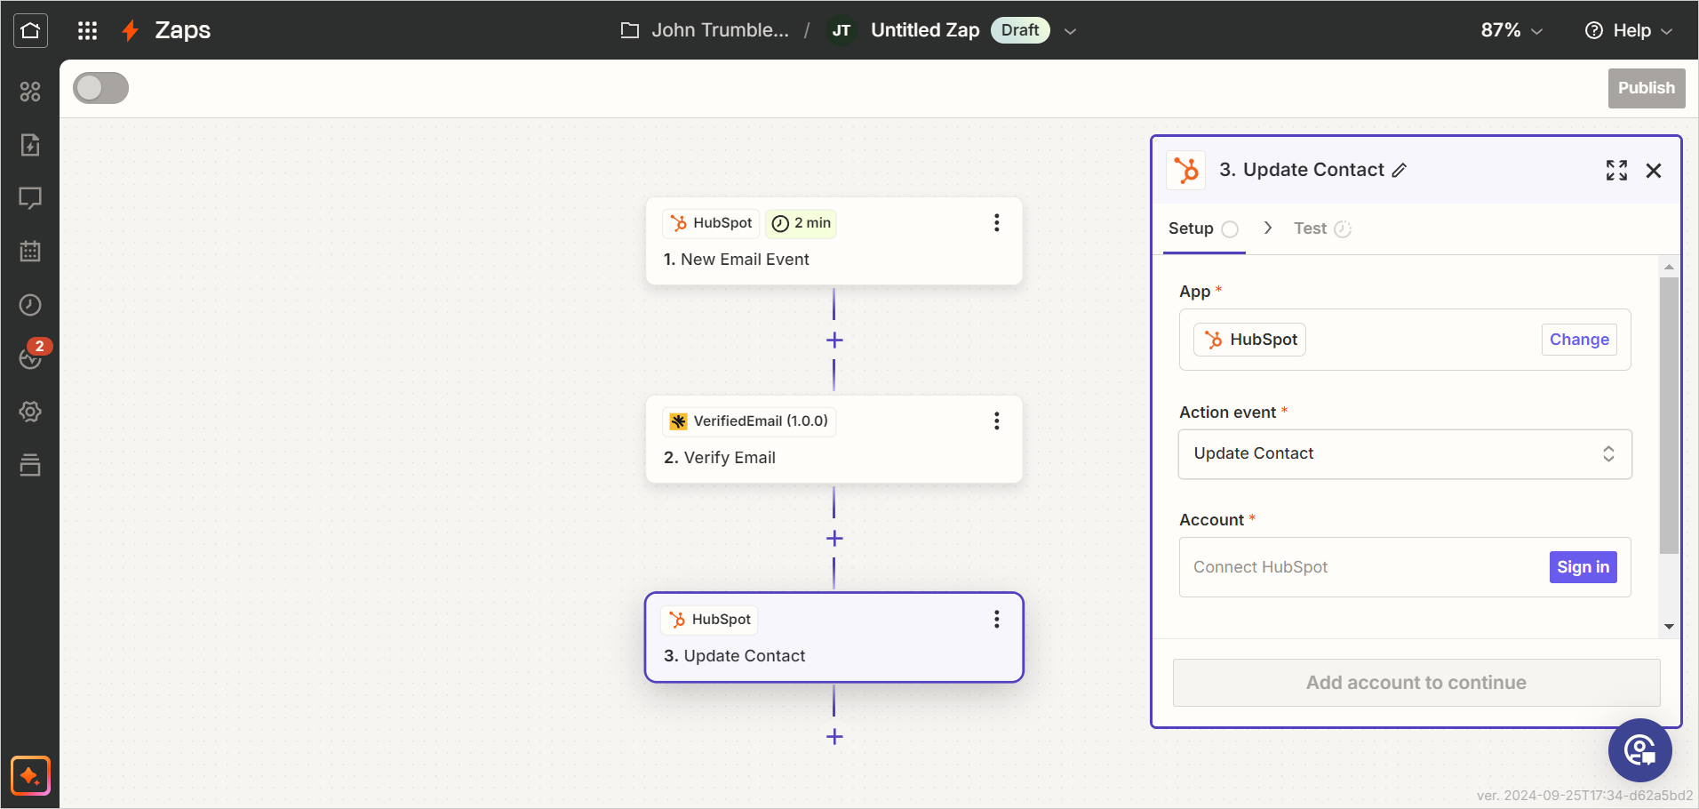
Task: Go to the Zapier home icon
Action: (x=30, y=30)
